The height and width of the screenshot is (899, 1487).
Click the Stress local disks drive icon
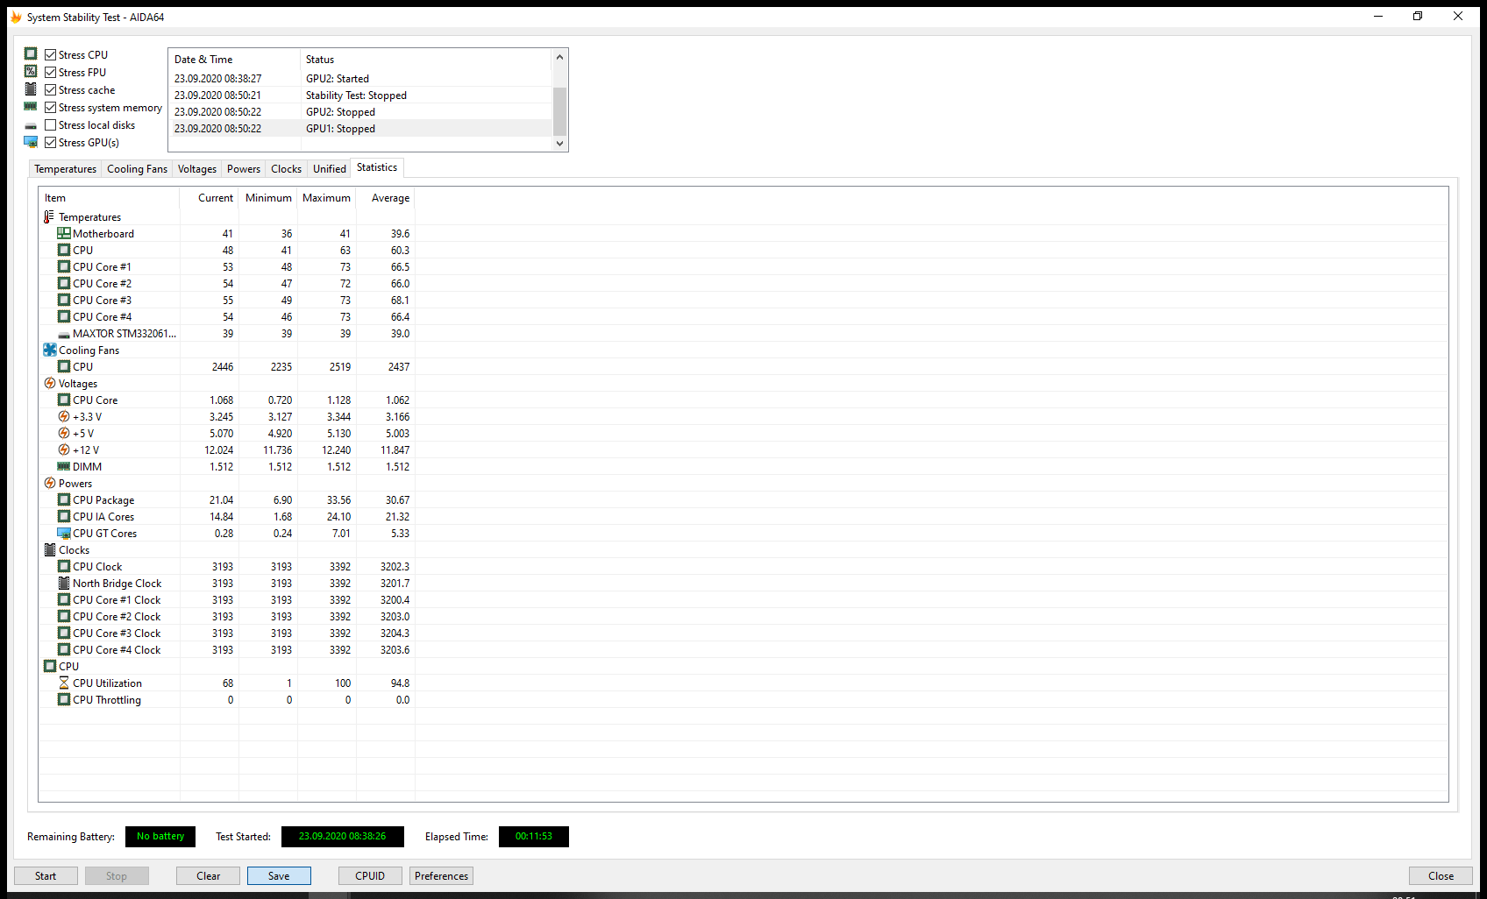(31, 125)
